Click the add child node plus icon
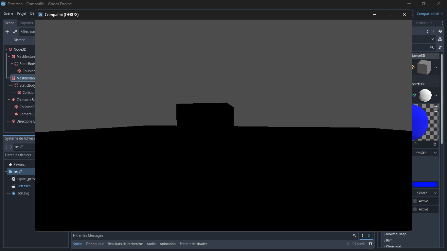The width and height of the screenshot is (447, 251). pos(7,31)
